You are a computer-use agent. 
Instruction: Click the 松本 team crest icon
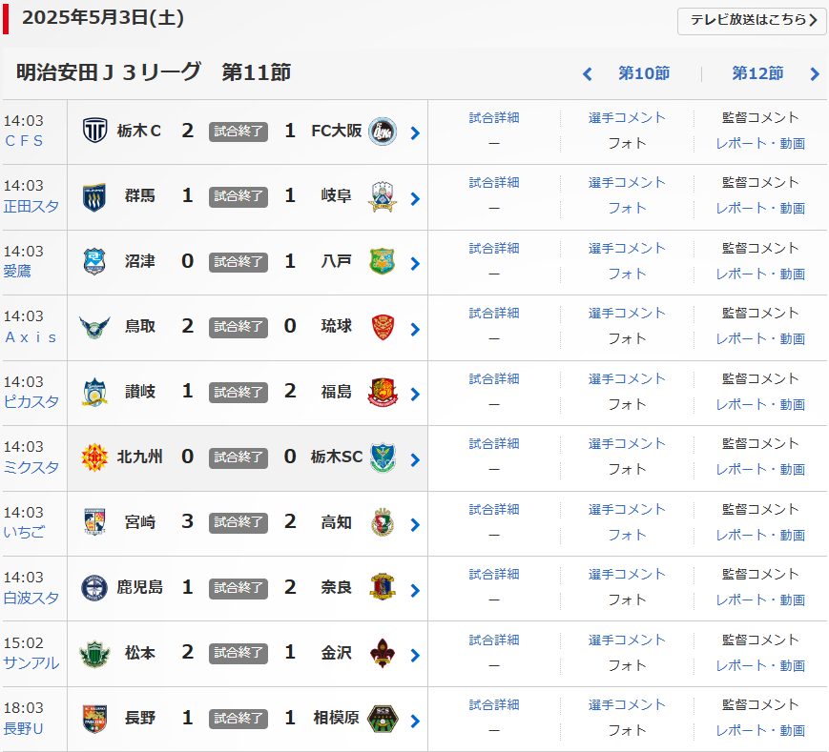point(94,653)
